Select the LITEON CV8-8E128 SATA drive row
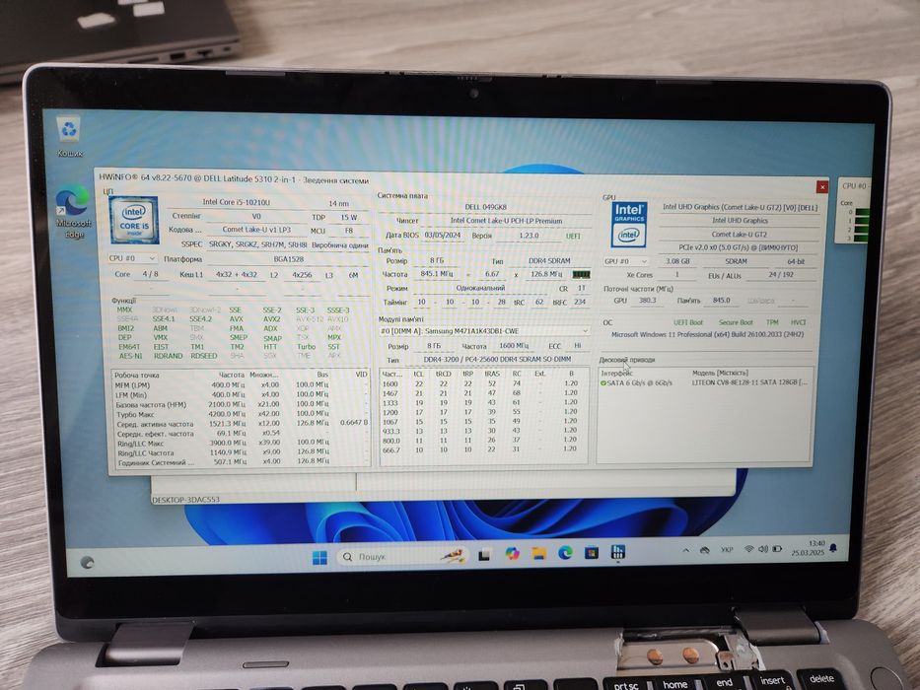The height and width of the screenshot is (690, 920). point(704,382)
